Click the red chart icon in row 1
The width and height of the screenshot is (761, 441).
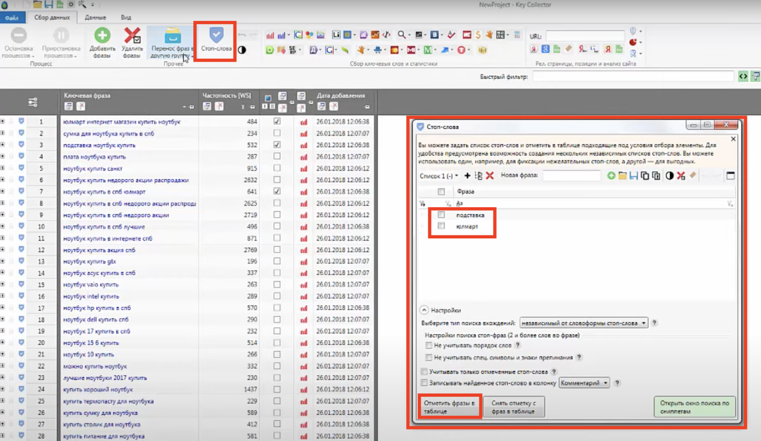coord(303,122)
